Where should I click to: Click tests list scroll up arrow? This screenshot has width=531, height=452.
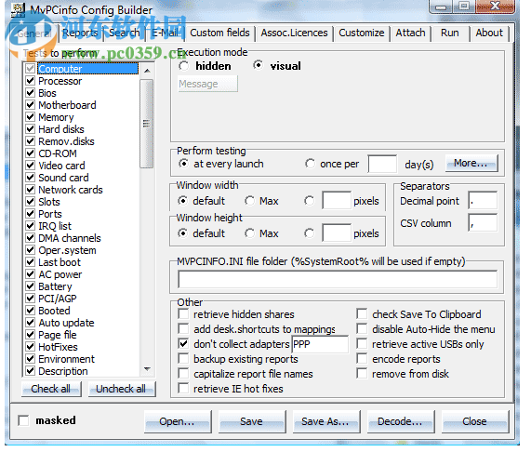pyautogui.click(x=147, y=71)
